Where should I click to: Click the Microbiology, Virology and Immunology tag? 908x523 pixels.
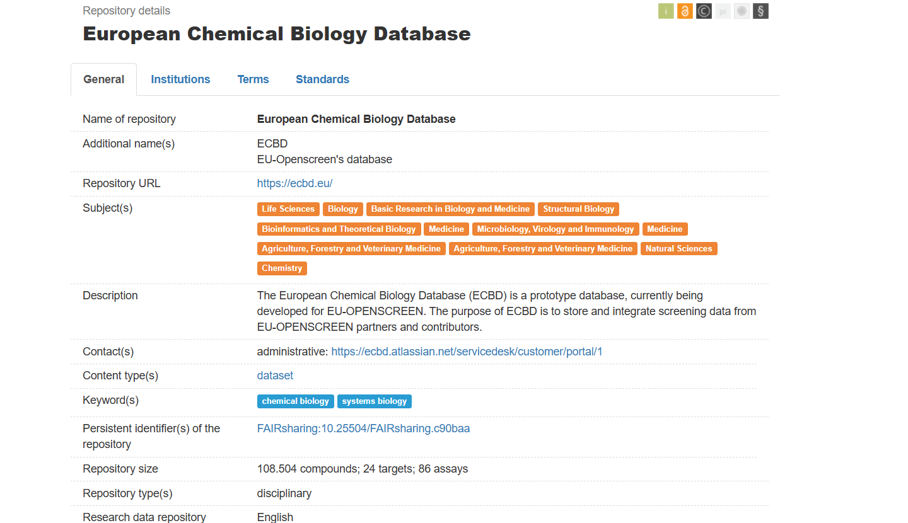(x=555, y=229)
